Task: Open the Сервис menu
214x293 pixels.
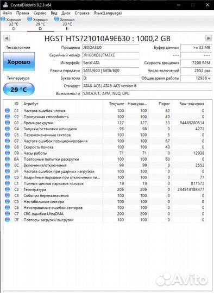Action: pyautogui.click(x=40, y=13)
